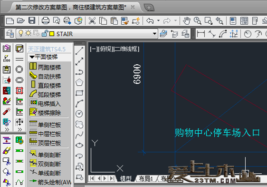This screenshot has height=187, width=267.
Task: Select the Pan hand tool
Action: pyautogui.click(x=187, y=21)
